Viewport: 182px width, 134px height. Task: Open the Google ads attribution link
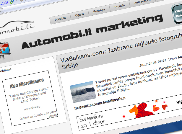[x=38, y=115]
